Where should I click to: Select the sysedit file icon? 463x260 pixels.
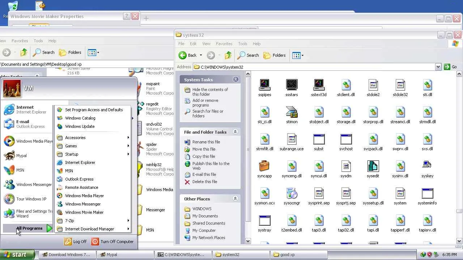(x=373, y=169)
